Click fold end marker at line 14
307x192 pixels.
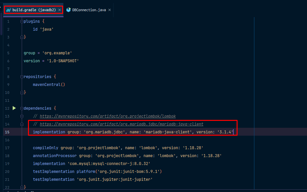[22, 124]
